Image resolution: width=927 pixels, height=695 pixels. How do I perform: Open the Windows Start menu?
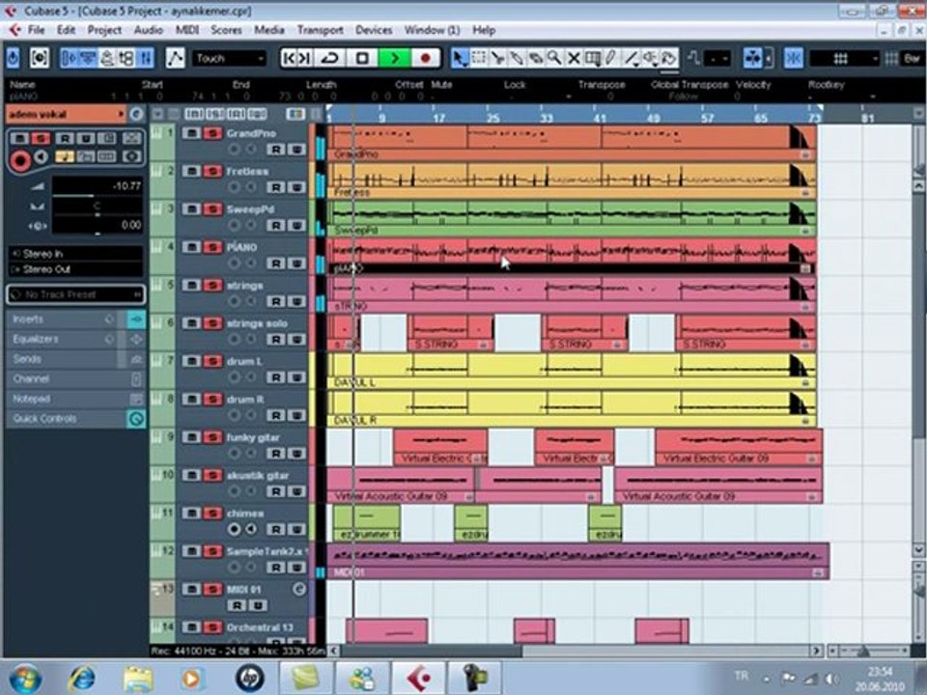pyautogui.click(x=24, y=678)
